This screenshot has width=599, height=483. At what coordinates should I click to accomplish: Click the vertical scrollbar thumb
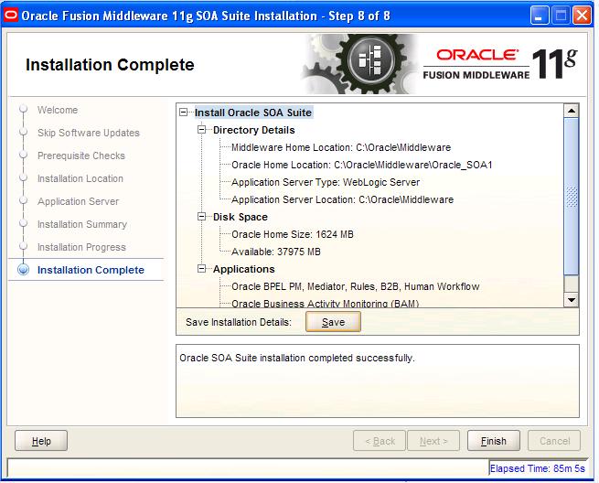click(572, 197)
